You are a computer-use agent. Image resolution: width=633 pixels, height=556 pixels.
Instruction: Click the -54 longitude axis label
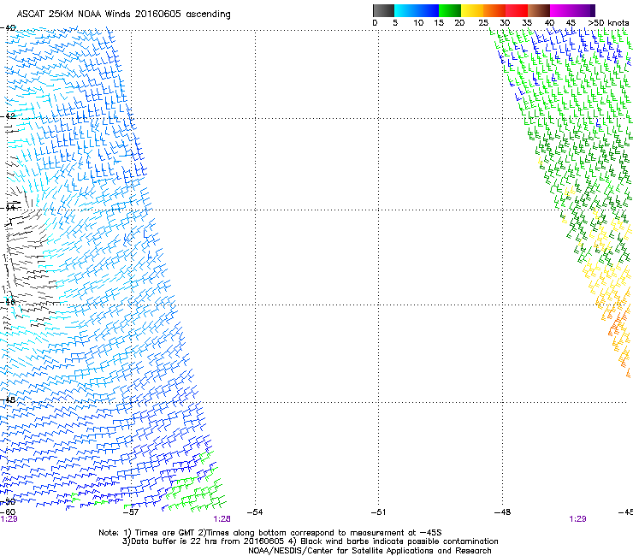pyautogui.click(x=254, y=512)
